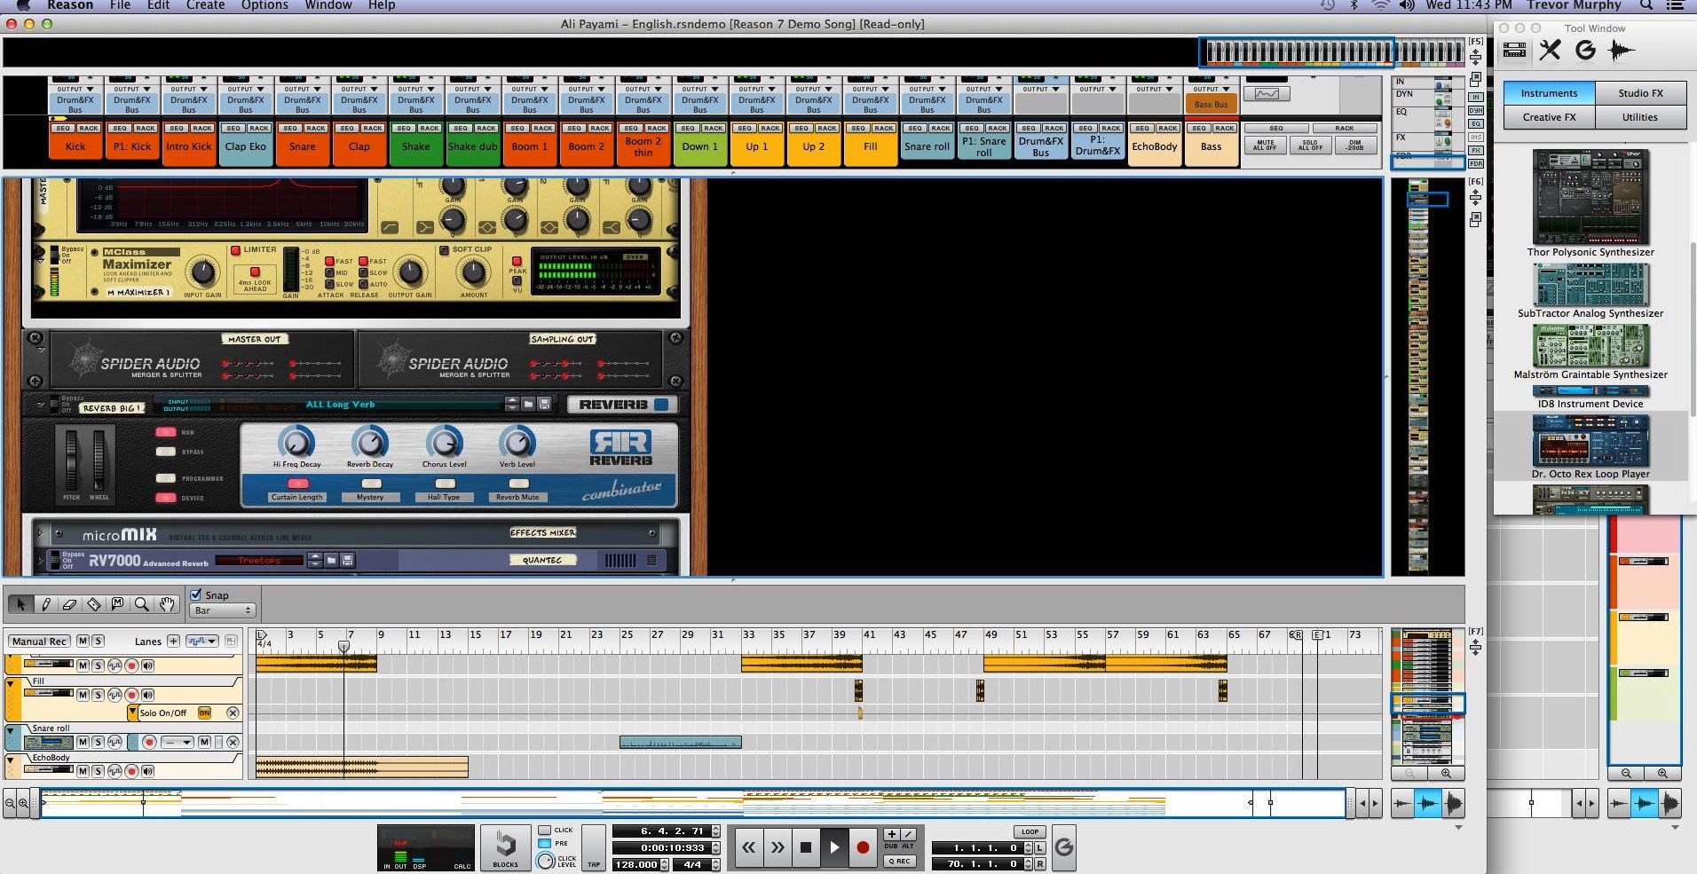This screenshot has width=1697, height=874.
Task: Enable record on EchoBody track
Action: pos(131,771)
